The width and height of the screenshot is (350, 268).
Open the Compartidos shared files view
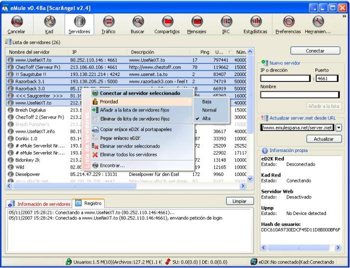tap(167, 24)
